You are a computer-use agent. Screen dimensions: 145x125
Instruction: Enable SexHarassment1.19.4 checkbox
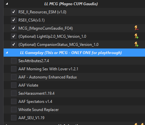(x=14, y=93)
